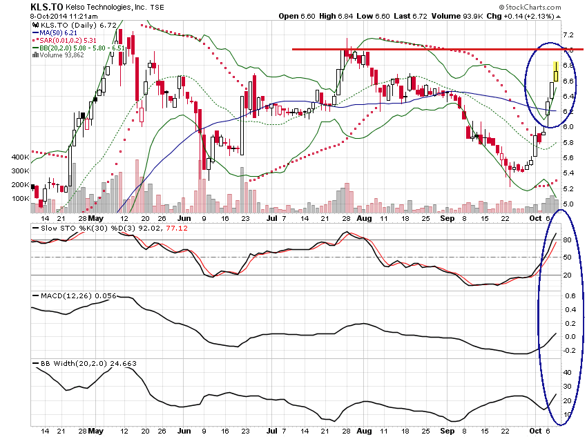Click the volume bars icon in legend
587x437 pixels.
coord(35,55)
